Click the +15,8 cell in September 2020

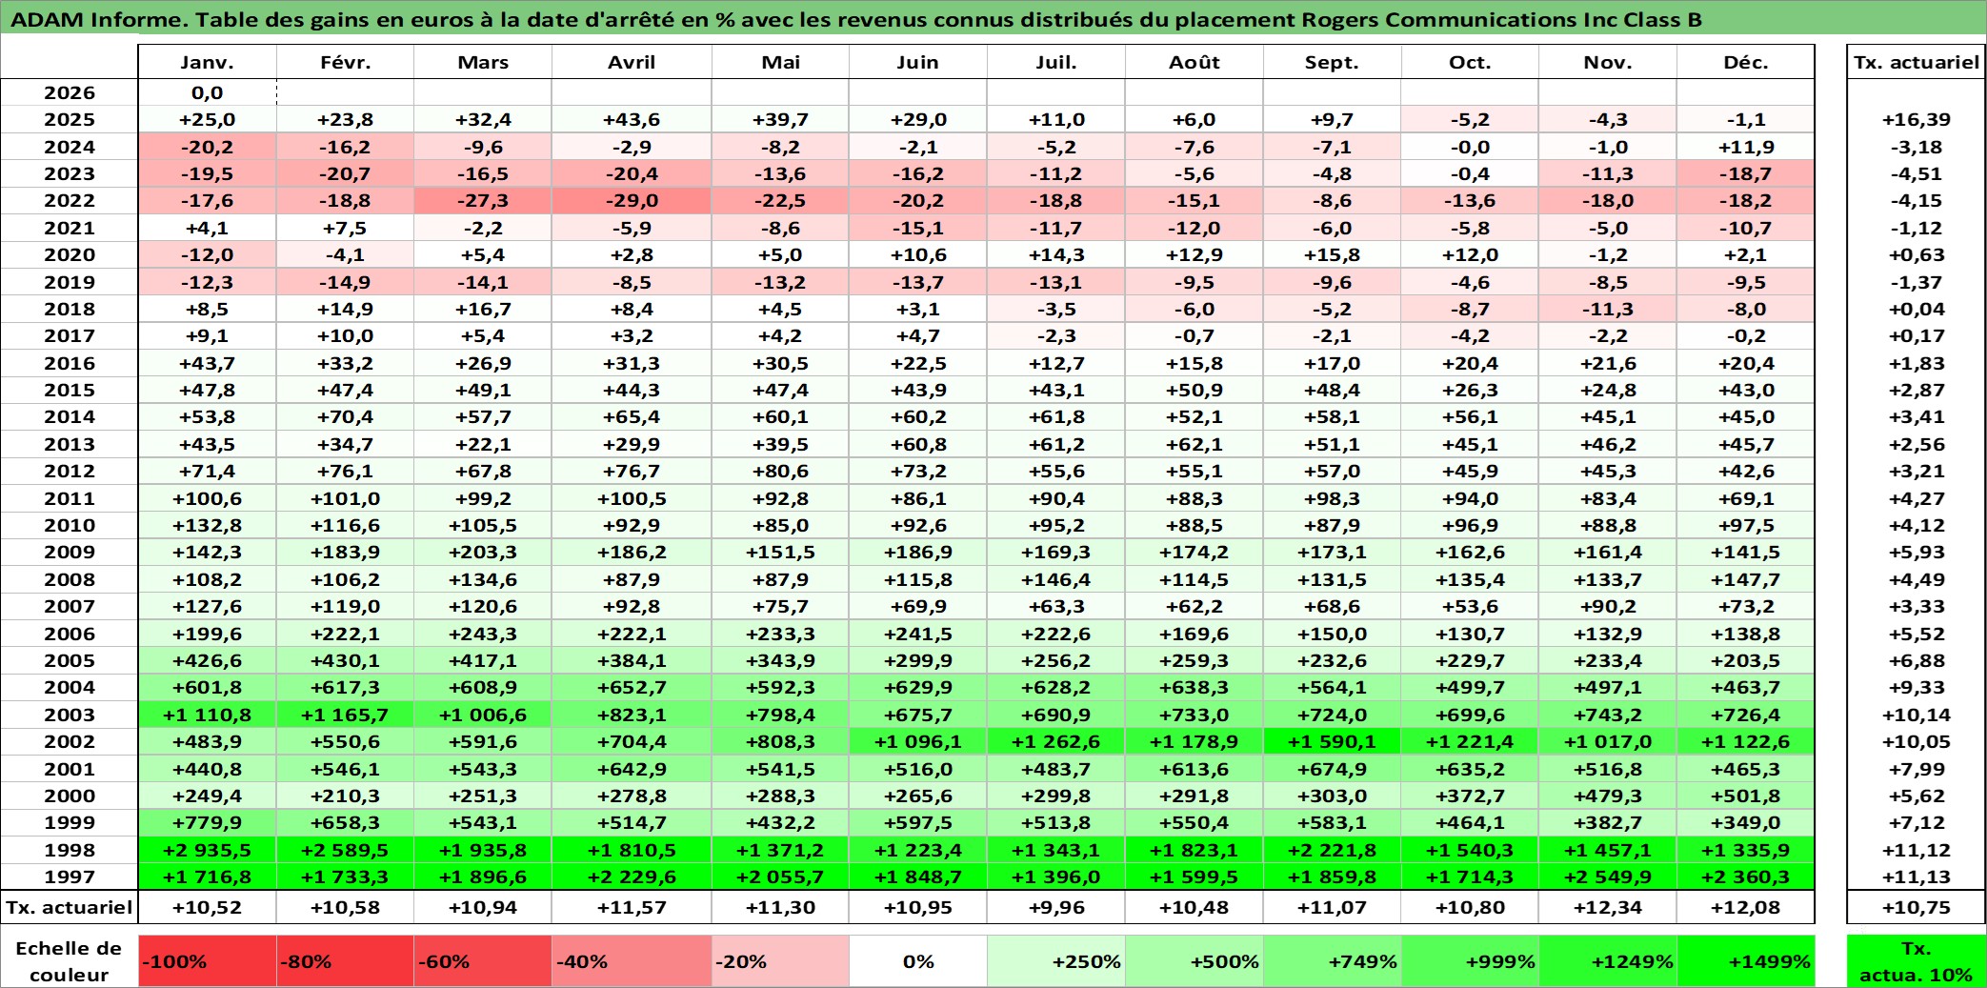pyautogui.click(x=1332, y=254)
